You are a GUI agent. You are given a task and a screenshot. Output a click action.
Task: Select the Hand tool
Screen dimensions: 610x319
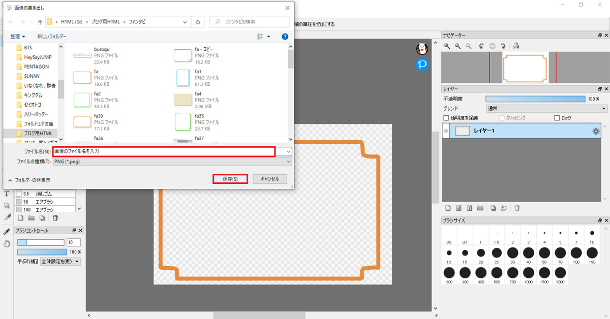point(7,243)
